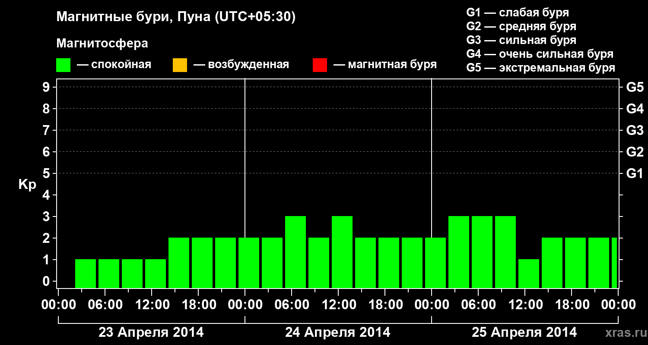Click the Kp axis value 2
This screenshot has height=345, width=648.
click(x=47, y=238)
